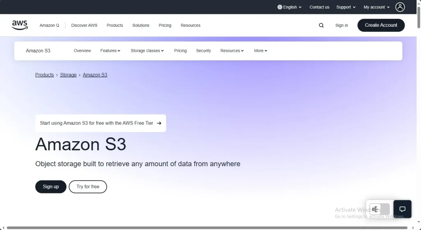This screenshot has width=421, height=230.
Task: Open the Support dropdown menu
Action: [346, 7]
